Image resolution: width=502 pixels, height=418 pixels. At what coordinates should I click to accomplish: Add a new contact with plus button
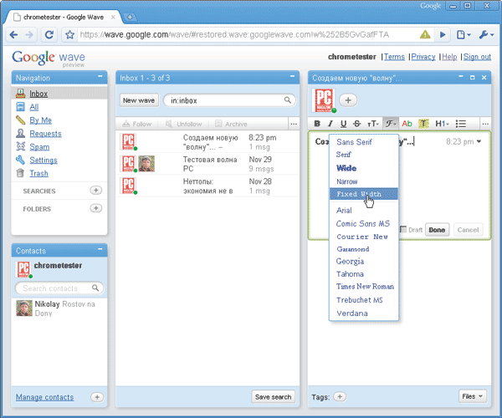(x=97, y=397)
